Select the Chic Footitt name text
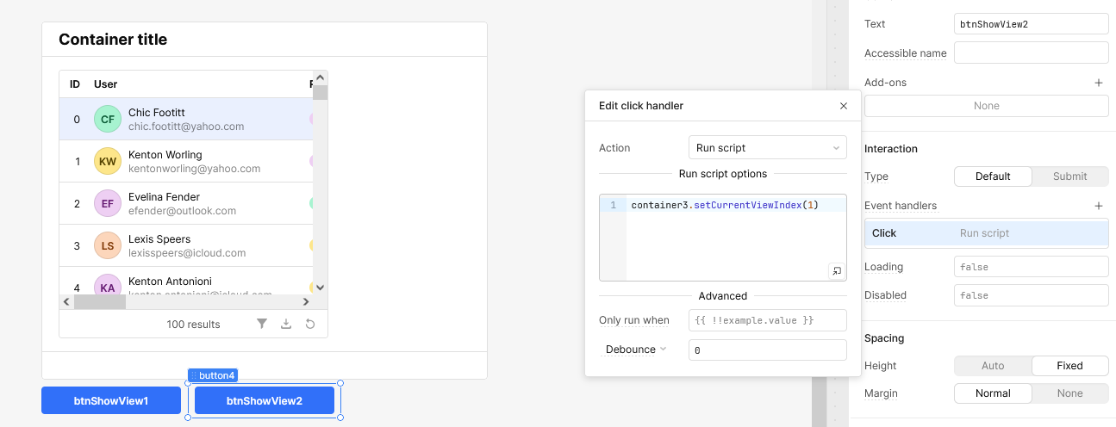The height and width of the screenshot is (427, 1116). click(x=157, y=113)
